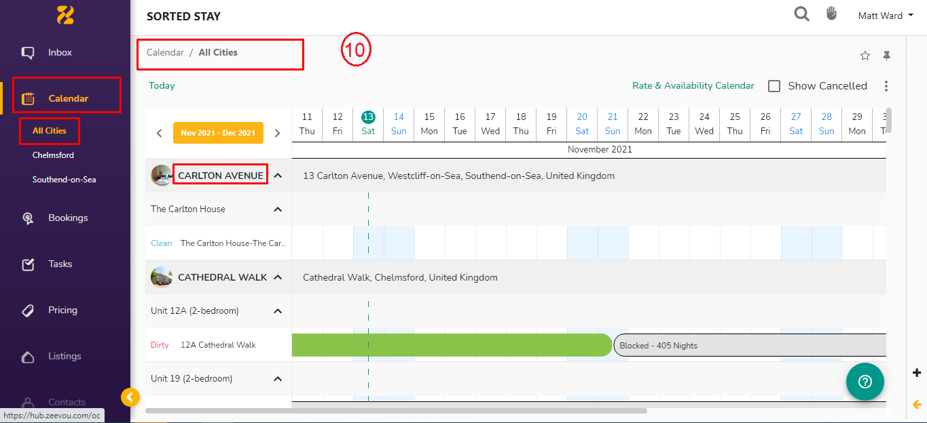Click the Listings house icon
The height and width of the screenshot is (423, 927).
coord(28,357)
